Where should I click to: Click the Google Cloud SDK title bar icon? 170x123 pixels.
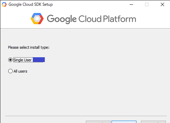(4, 4)
